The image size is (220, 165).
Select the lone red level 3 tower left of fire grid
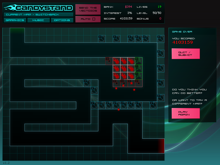(x=109, y=61)
